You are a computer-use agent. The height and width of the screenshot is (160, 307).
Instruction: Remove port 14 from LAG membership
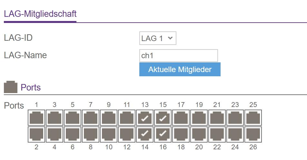145,134
